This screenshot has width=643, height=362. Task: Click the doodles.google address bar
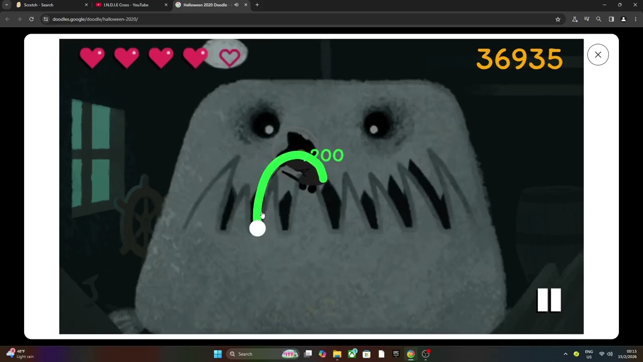(301, 19)
